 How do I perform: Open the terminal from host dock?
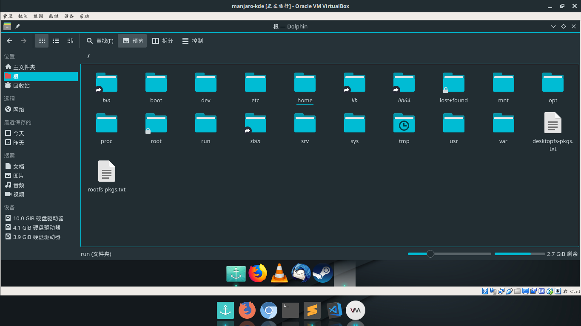(290, 310)
